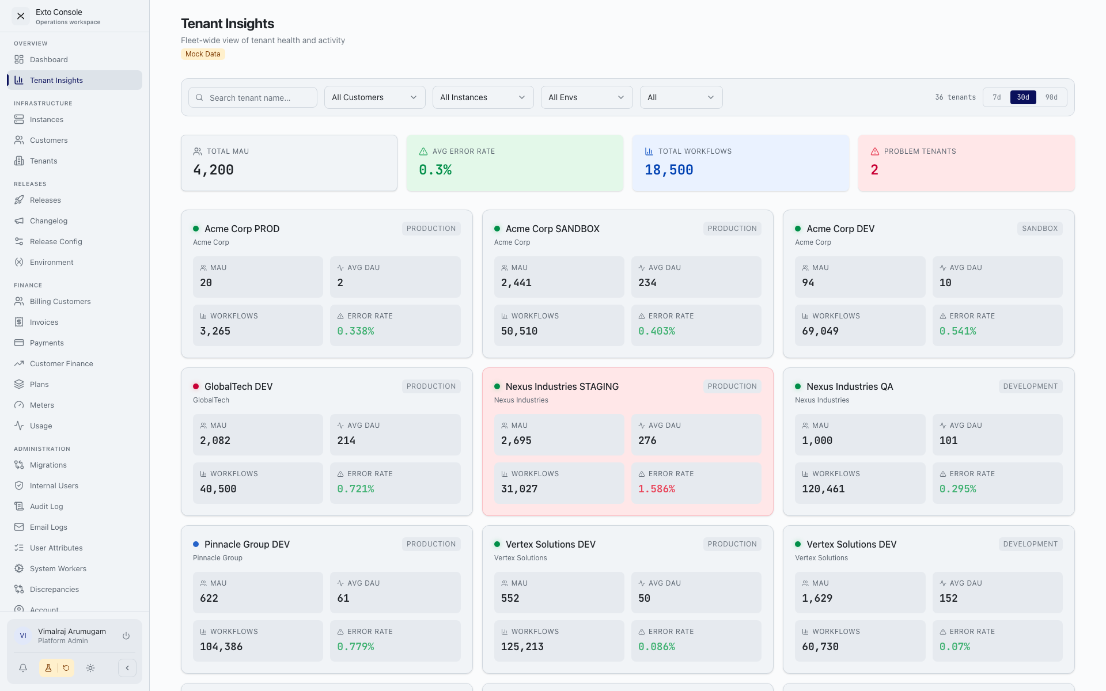The height and width of the screenshot is (691, 1106).
Task: Click the 120,461 workflows value
Action: tap(823, 489)
